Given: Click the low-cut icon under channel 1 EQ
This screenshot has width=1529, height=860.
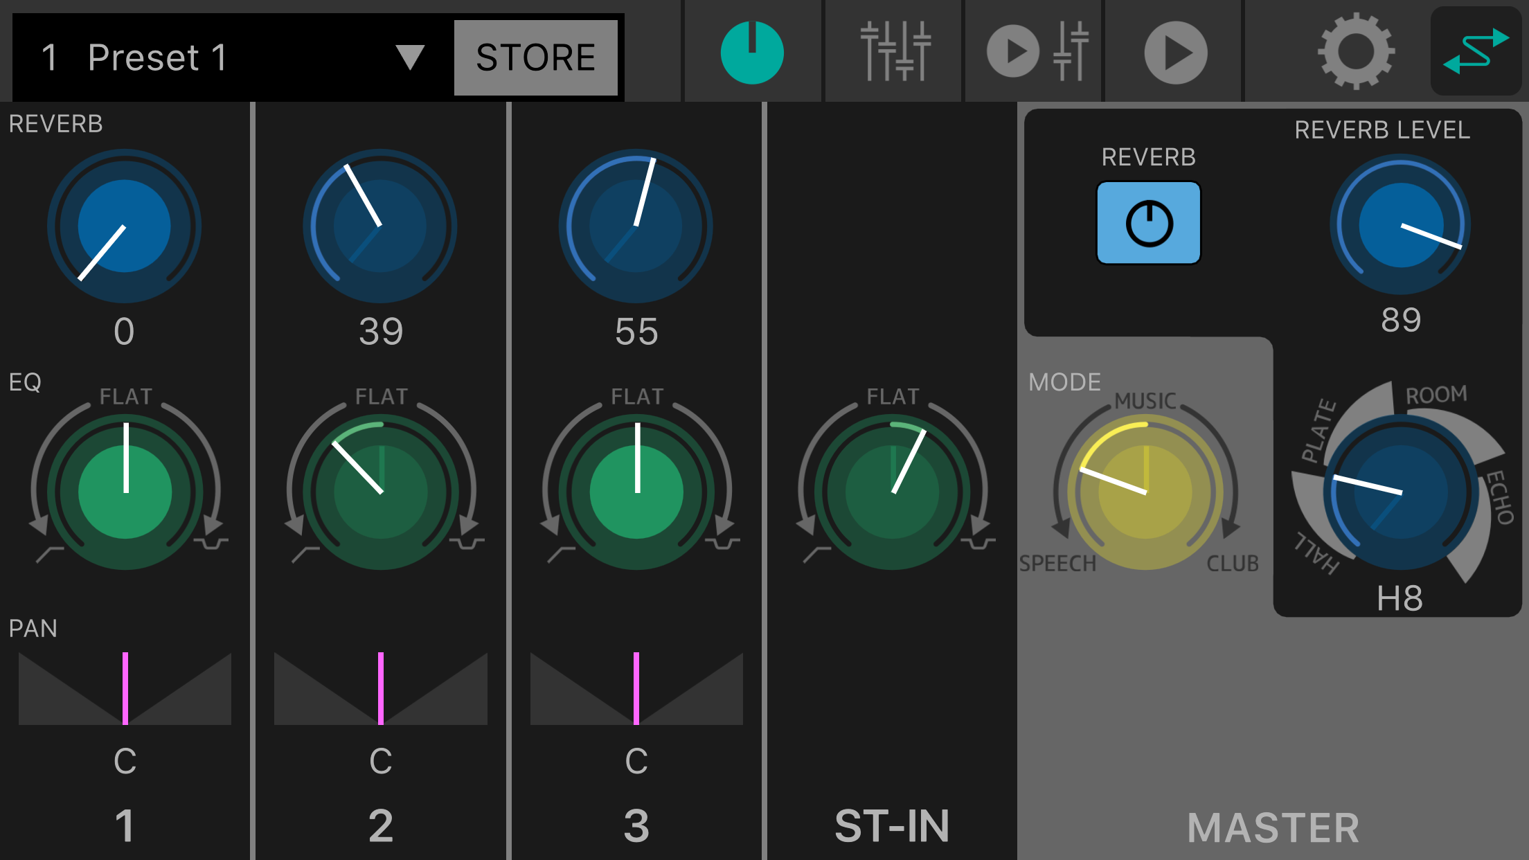Looking at the screenshot, I should (50, 553).
